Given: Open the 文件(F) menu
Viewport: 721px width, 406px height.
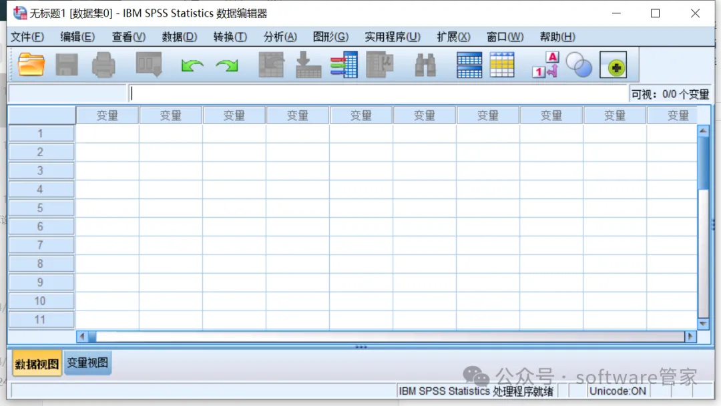Looking at the screenshot, I should coord(27,37).
